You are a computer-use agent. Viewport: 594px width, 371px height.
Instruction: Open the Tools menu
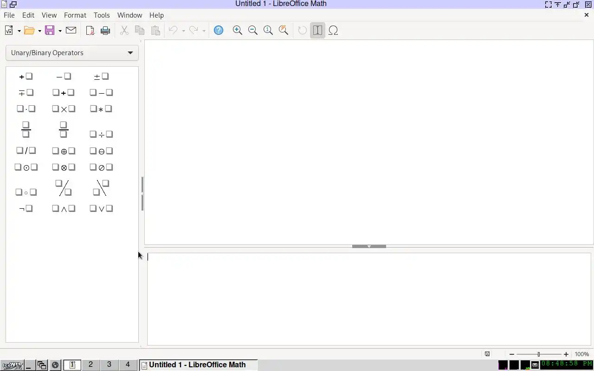pyautogui.click(x=102, y=15)
